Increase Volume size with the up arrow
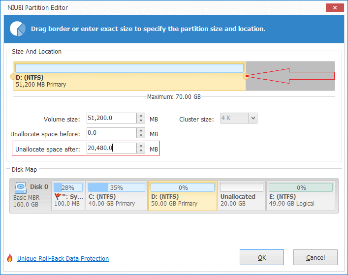 [x=141, y=116]
